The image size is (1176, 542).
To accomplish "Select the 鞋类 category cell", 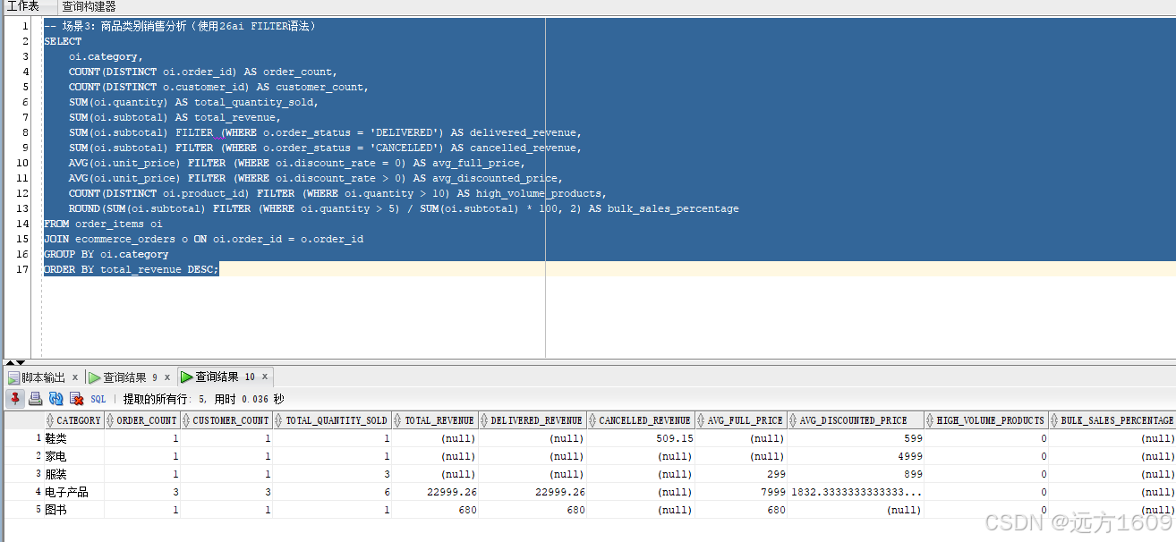I will pos(73,438).
